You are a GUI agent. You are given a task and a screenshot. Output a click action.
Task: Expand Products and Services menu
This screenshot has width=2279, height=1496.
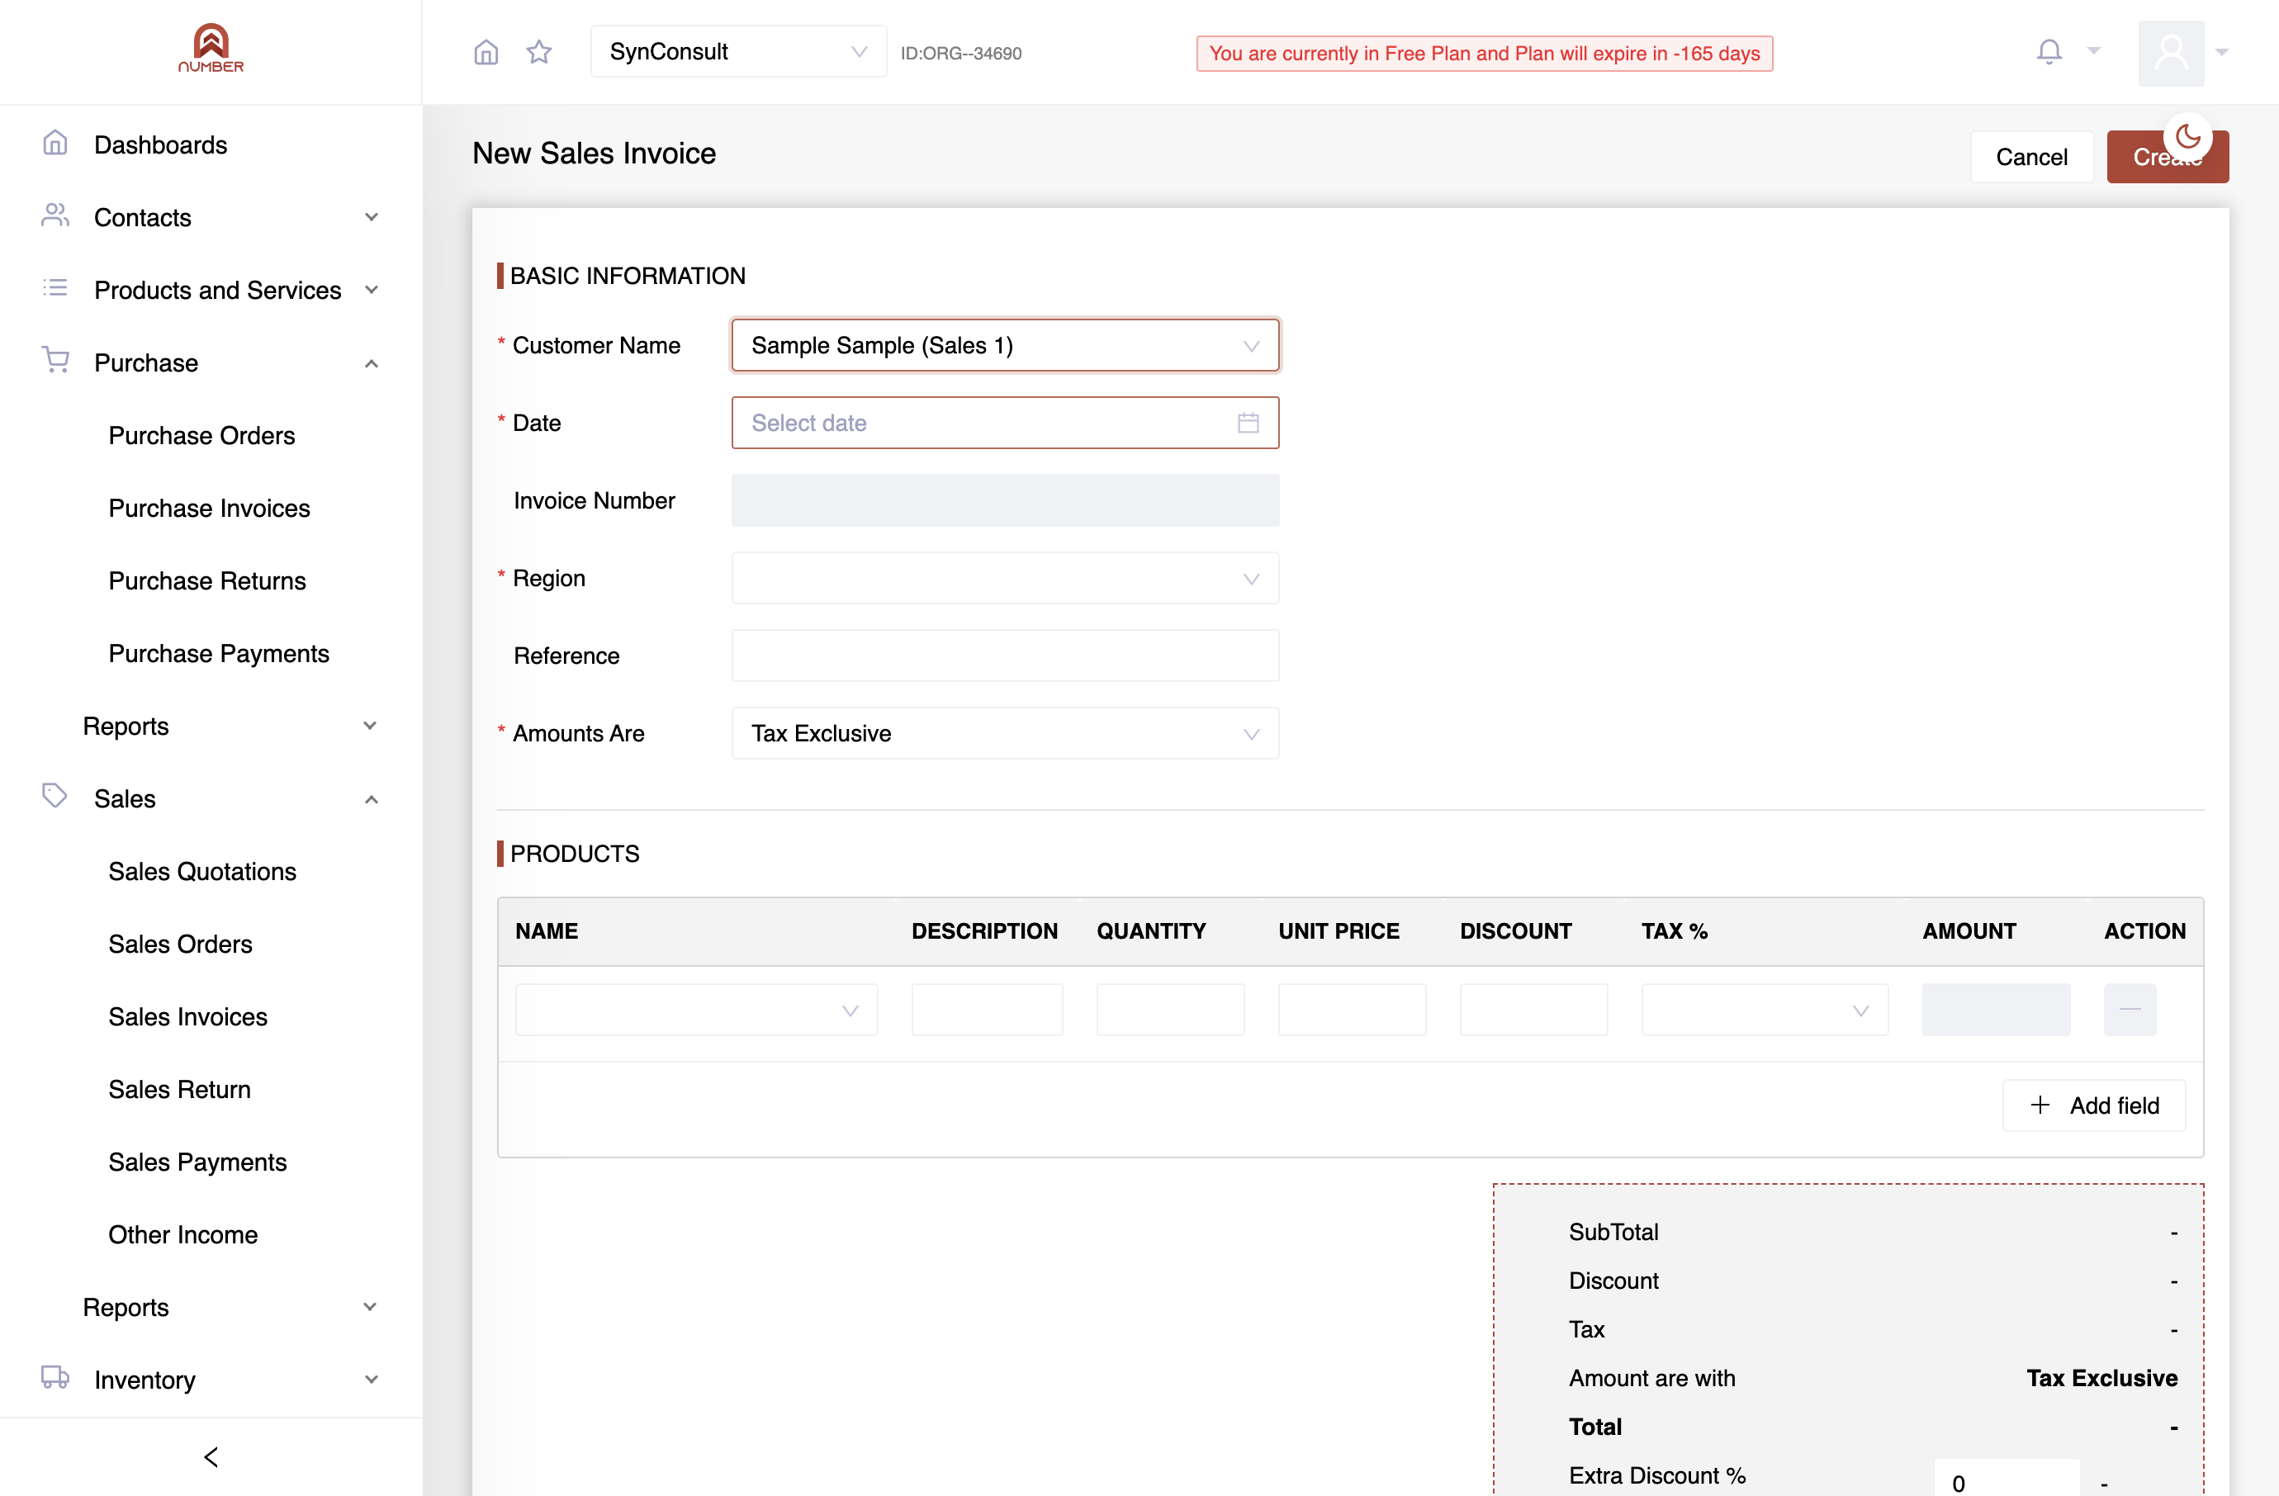pyautogui.click(x=211, y=290)
